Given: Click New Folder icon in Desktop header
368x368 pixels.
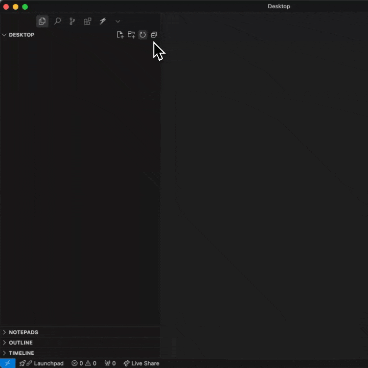Looking at the screenshot, I should tap(131, 35).
